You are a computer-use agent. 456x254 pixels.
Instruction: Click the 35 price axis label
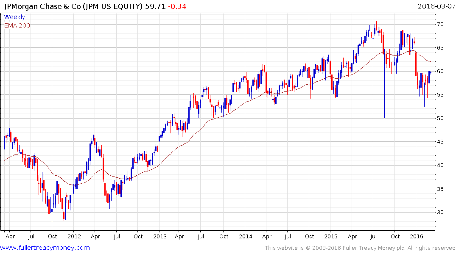point(440,189)
